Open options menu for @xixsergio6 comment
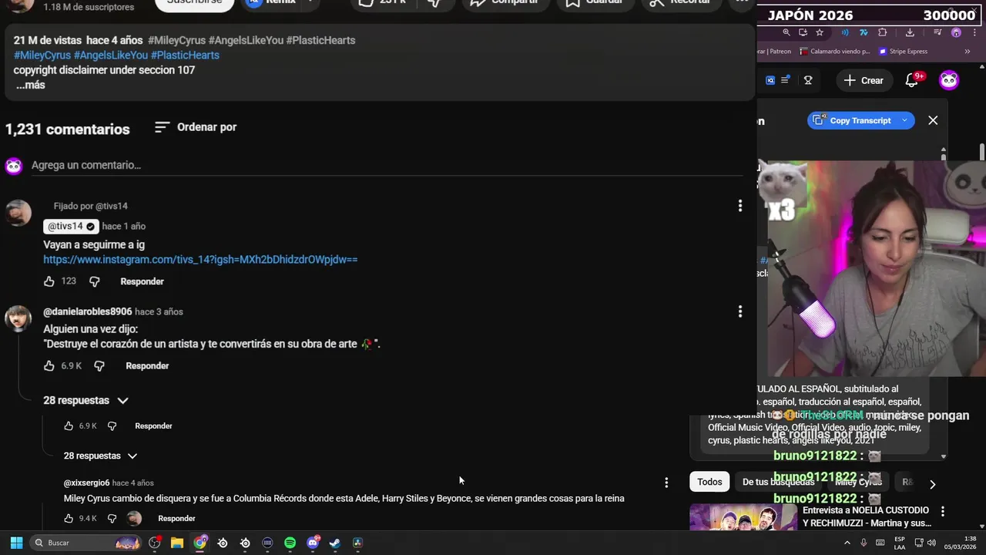986x555 pixels. click(x=666, y=483)
